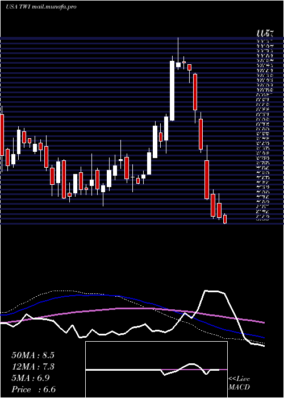
Task: Click the 50MA : 8.5 label
Action: point(33,355)
